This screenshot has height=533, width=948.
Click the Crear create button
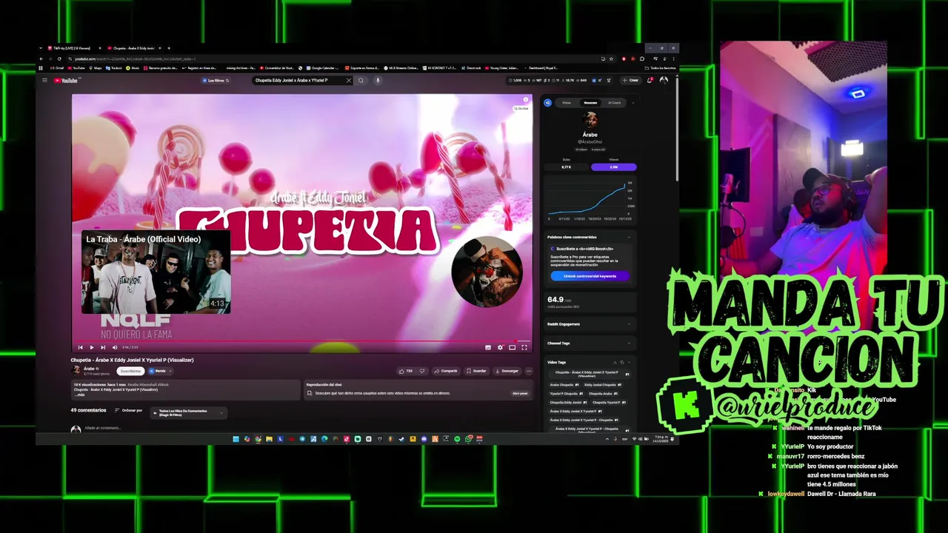click(x=631, y=80)
